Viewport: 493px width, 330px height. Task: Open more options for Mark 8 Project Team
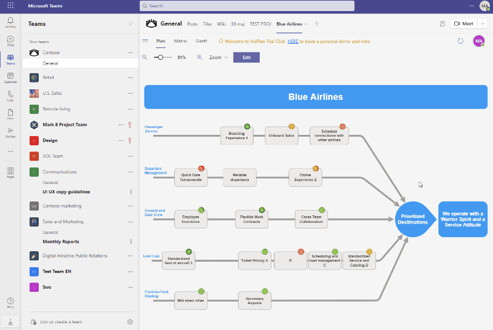click(121, 124)
